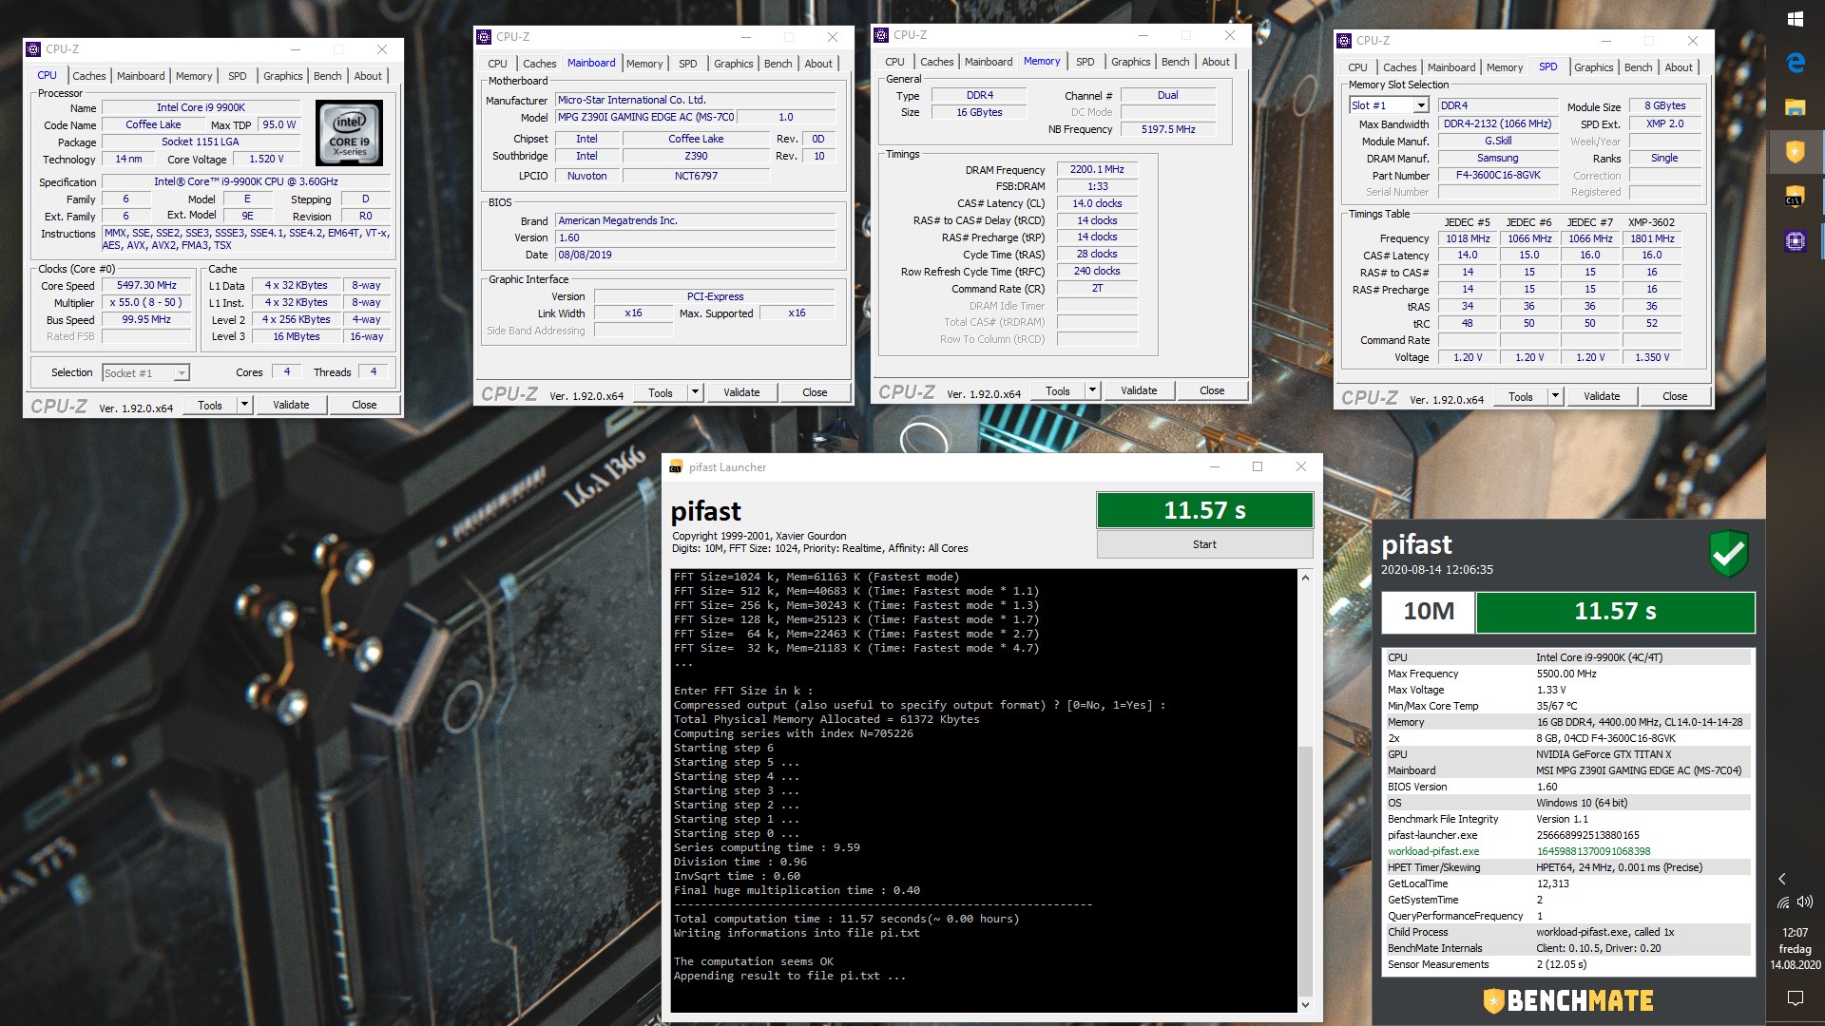
Task: Click the DRAM Frequency 2200.1 MHz field
Action: click(1097, 170)
